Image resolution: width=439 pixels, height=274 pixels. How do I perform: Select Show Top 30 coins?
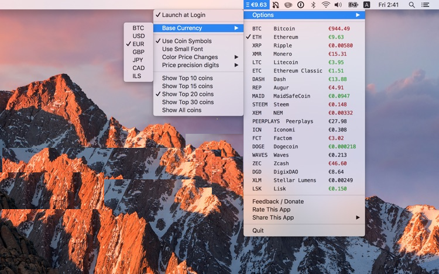[198, 102]
